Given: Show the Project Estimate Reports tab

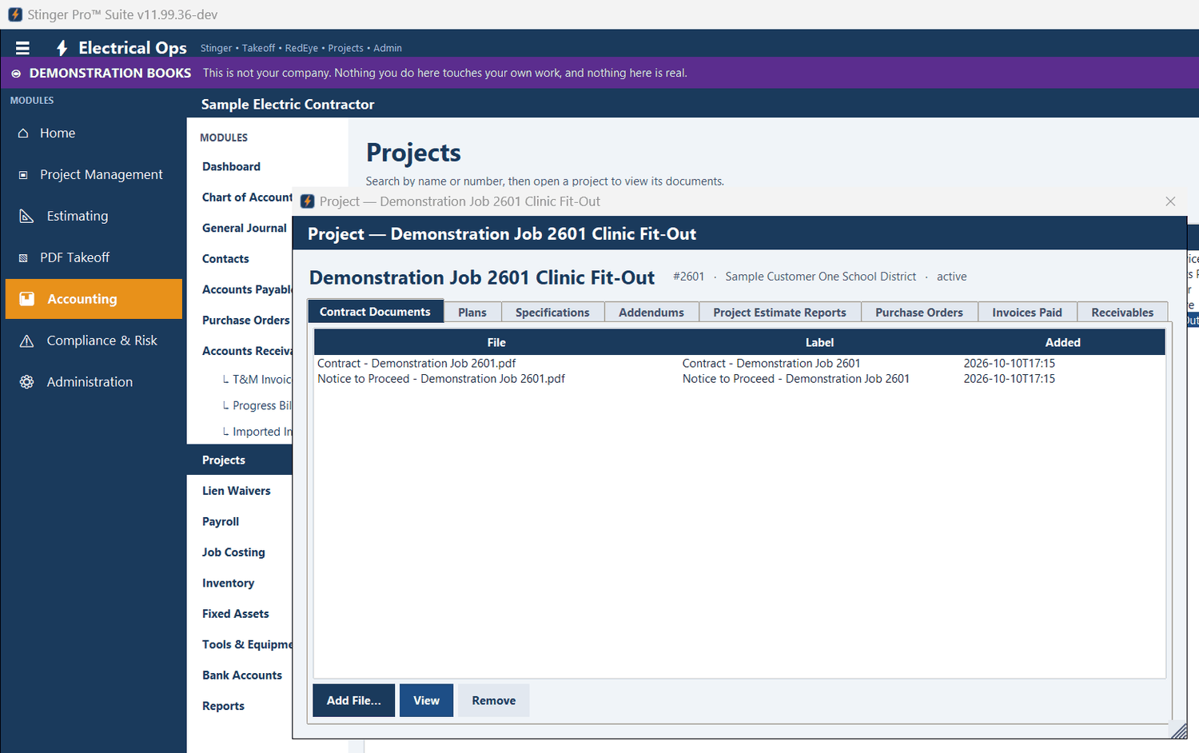Looking at the screenshot, I should click(x=780, y=313).
